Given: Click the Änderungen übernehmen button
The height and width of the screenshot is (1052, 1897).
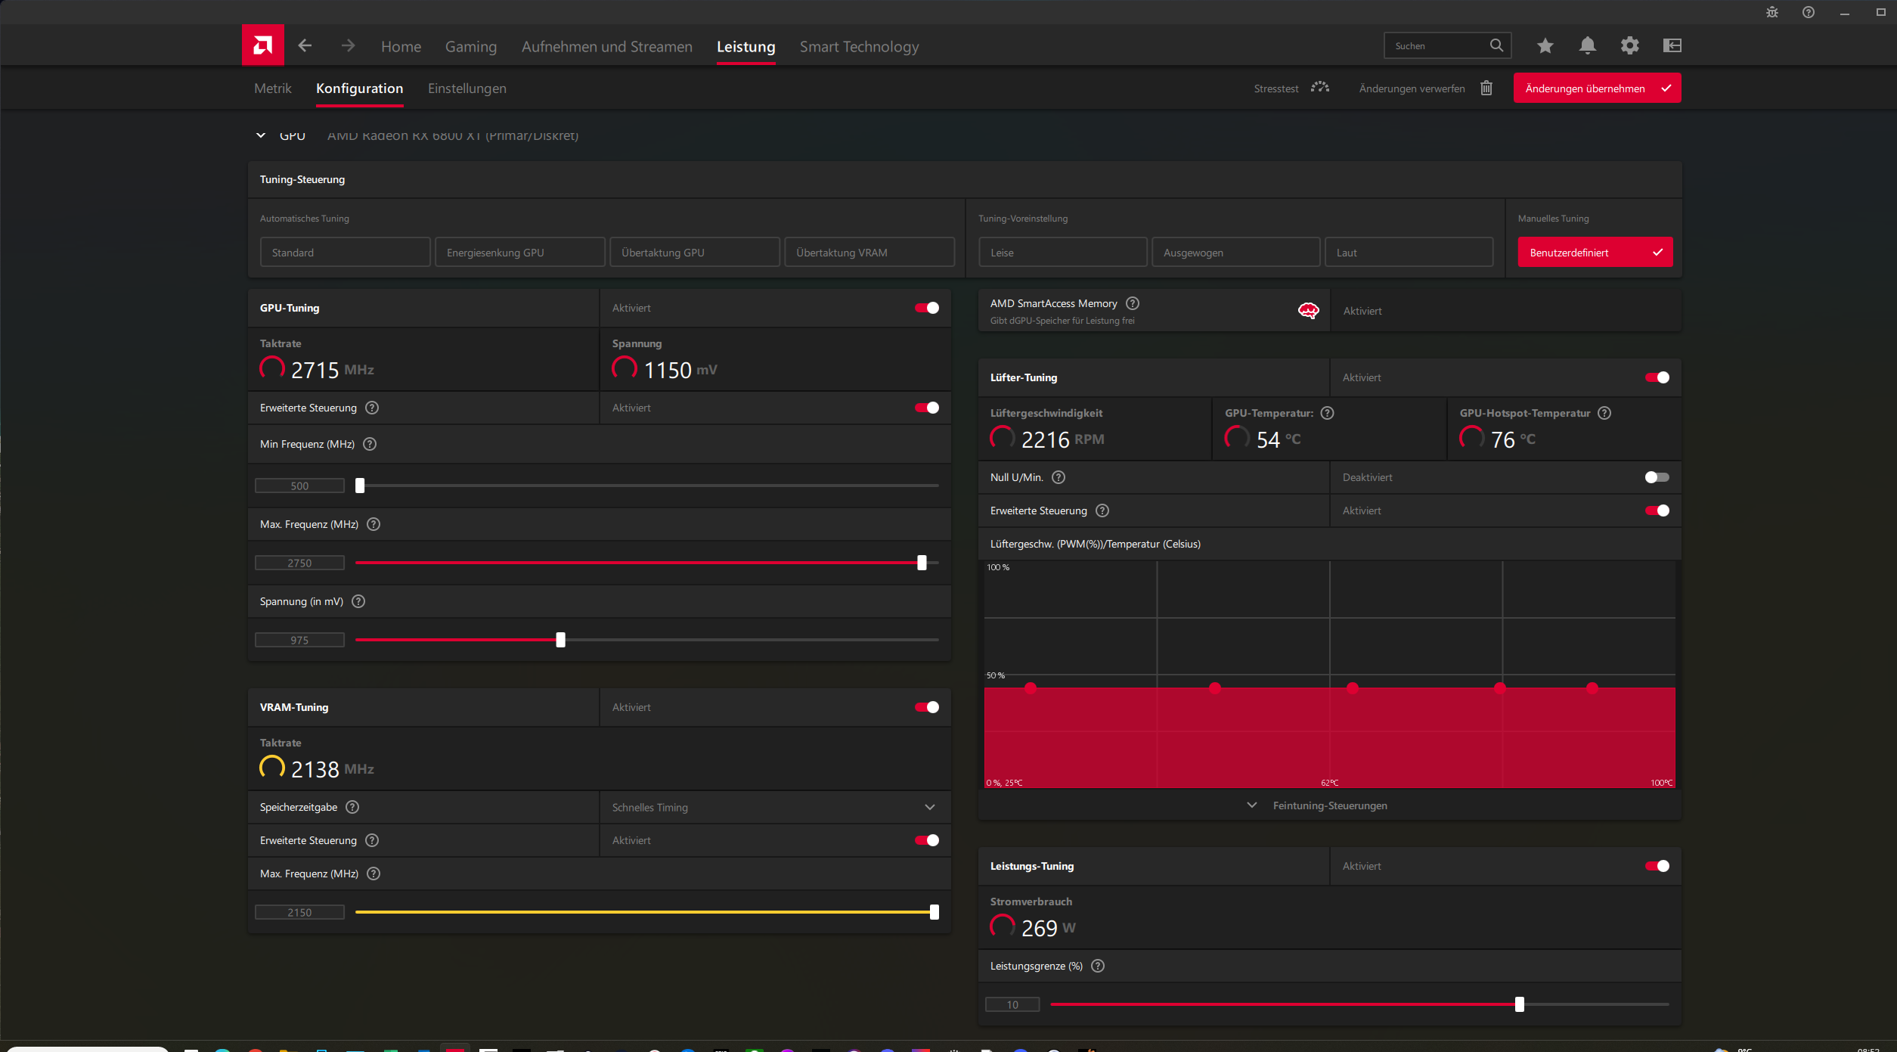Looking at the screenshot, I should [1596, 88].
